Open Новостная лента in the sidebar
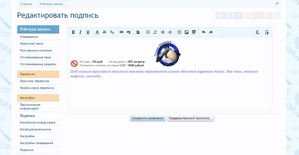 (38, 44)
